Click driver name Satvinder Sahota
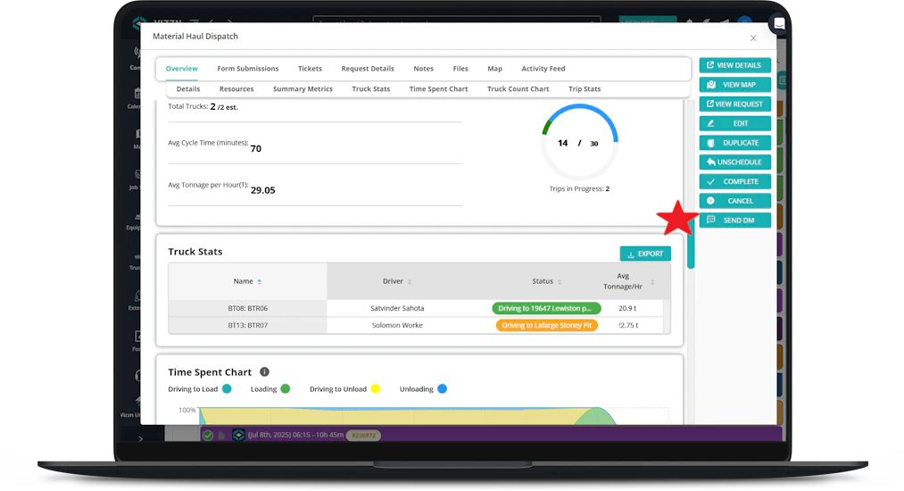The width and height of the screenshot is (904, 491). click(397, 309)
